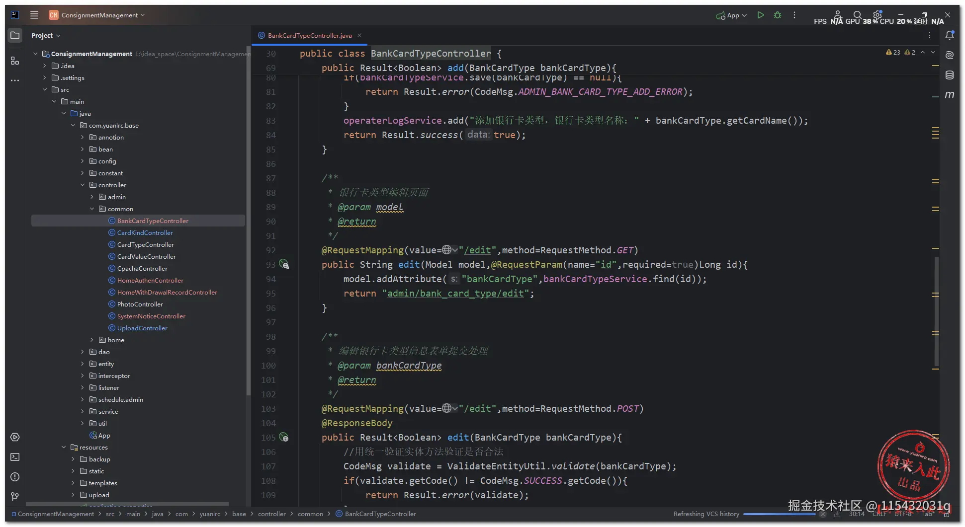Run the App configuration

click(761, 15)
